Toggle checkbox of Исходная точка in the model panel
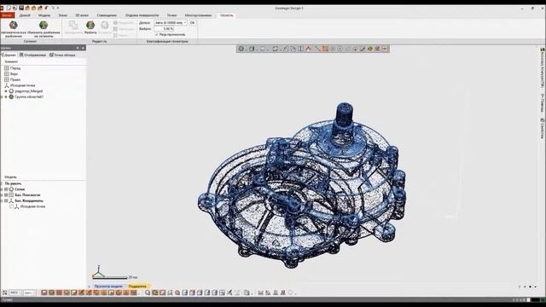The width and height of the screenshot is (546, 307). [11, 206]
